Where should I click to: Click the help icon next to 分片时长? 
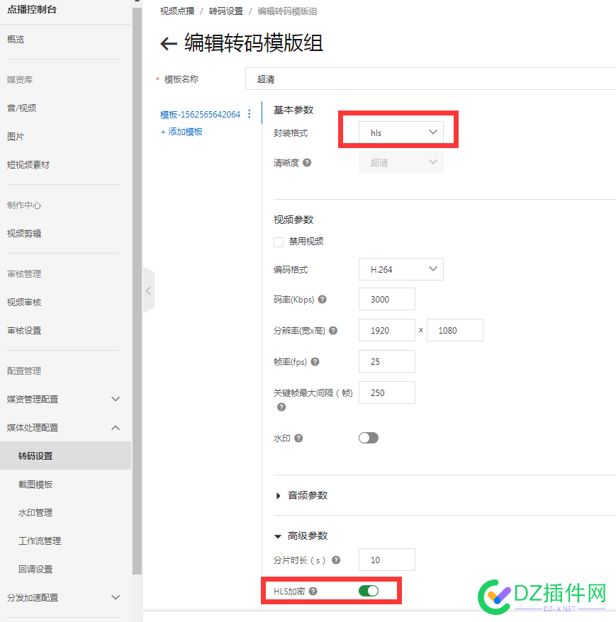(x=336, y=560)
